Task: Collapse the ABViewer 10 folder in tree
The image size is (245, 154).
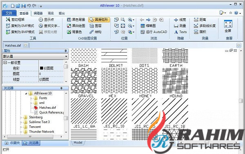Action: pos(26,94)
